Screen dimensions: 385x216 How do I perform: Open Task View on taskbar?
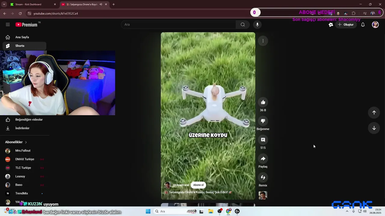[202, 211]
